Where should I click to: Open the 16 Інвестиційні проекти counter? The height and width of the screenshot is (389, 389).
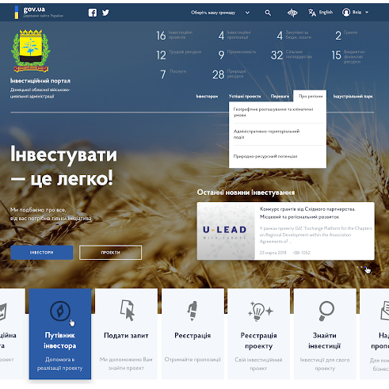174,36
